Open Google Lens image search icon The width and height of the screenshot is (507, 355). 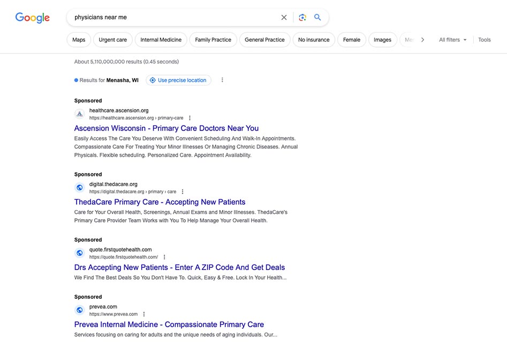pyautogui.click(x=302, y=18)
